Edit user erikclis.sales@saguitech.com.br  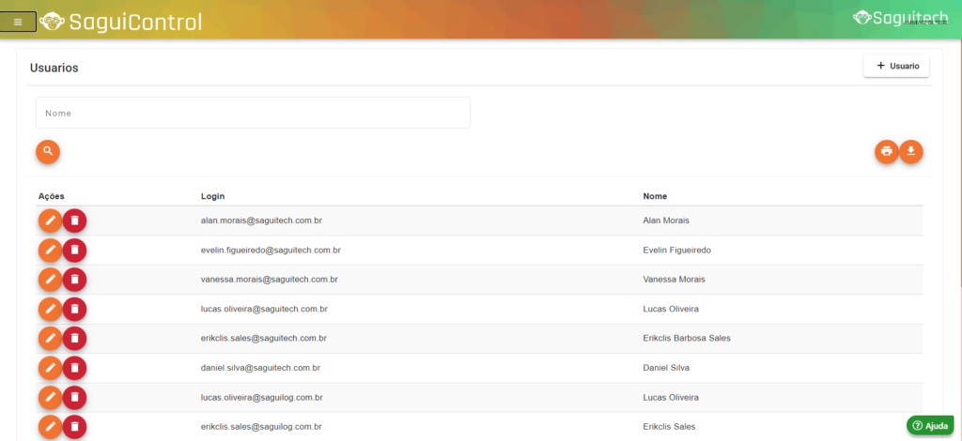click(x=50, y=338)
